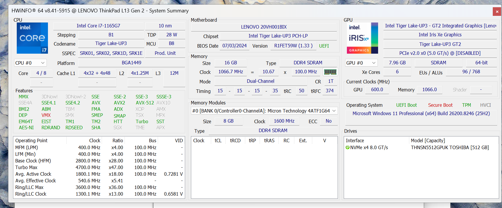Click the Turbo feature label

point(142,121)
